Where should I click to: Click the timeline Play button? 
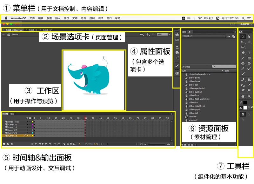[x=43, y=144]
